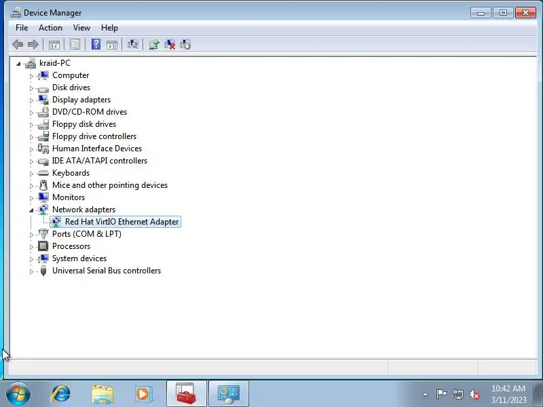Image resolution: width=543 pixels, height=407 pixels.
Task: Click the Back arrow toolbar icon
Action: pos(18,44)
